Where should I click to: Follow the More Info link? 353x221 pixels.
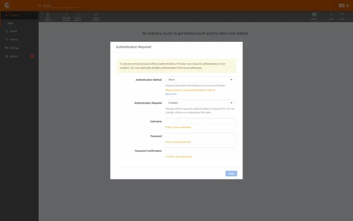pos(171,94)
